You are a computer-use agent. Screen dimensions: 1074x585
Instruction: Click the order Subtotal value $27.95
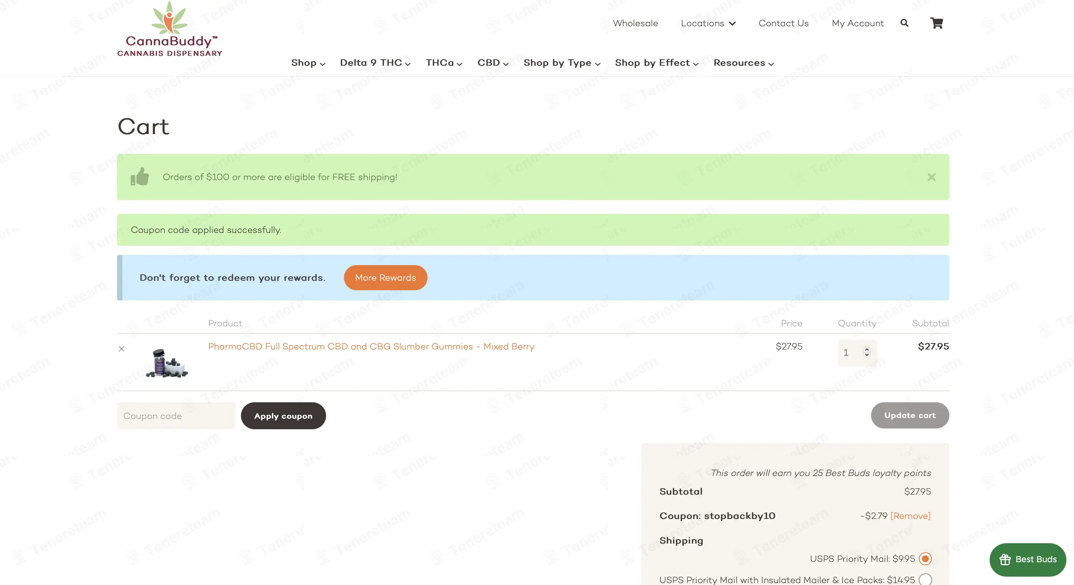pos(917,492)
